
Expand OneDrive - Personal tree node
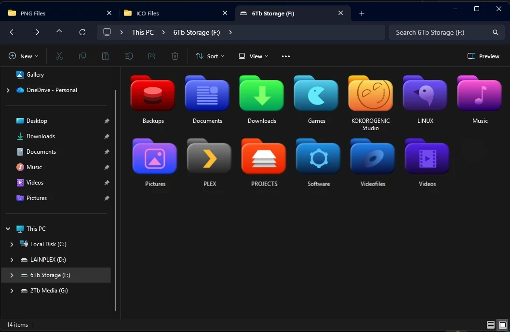(8, 90)
